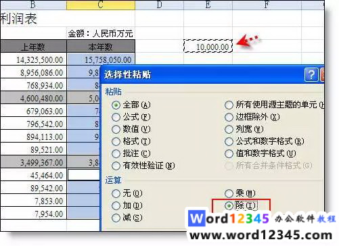Click the cell 796,542.00
This screenshot has width=339, height=246.
pos(33,124)
